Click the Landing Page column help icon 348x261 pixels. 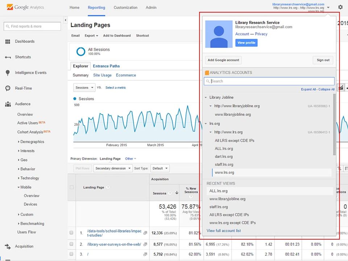[x=108, y=187]
